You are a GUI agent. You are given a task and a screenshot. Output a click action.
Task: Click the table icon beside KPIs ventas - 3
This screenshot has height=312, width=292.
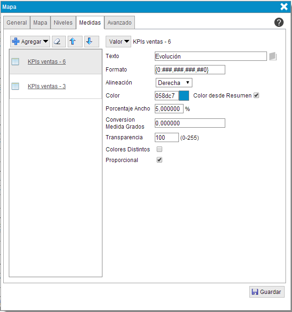[15, 86]
